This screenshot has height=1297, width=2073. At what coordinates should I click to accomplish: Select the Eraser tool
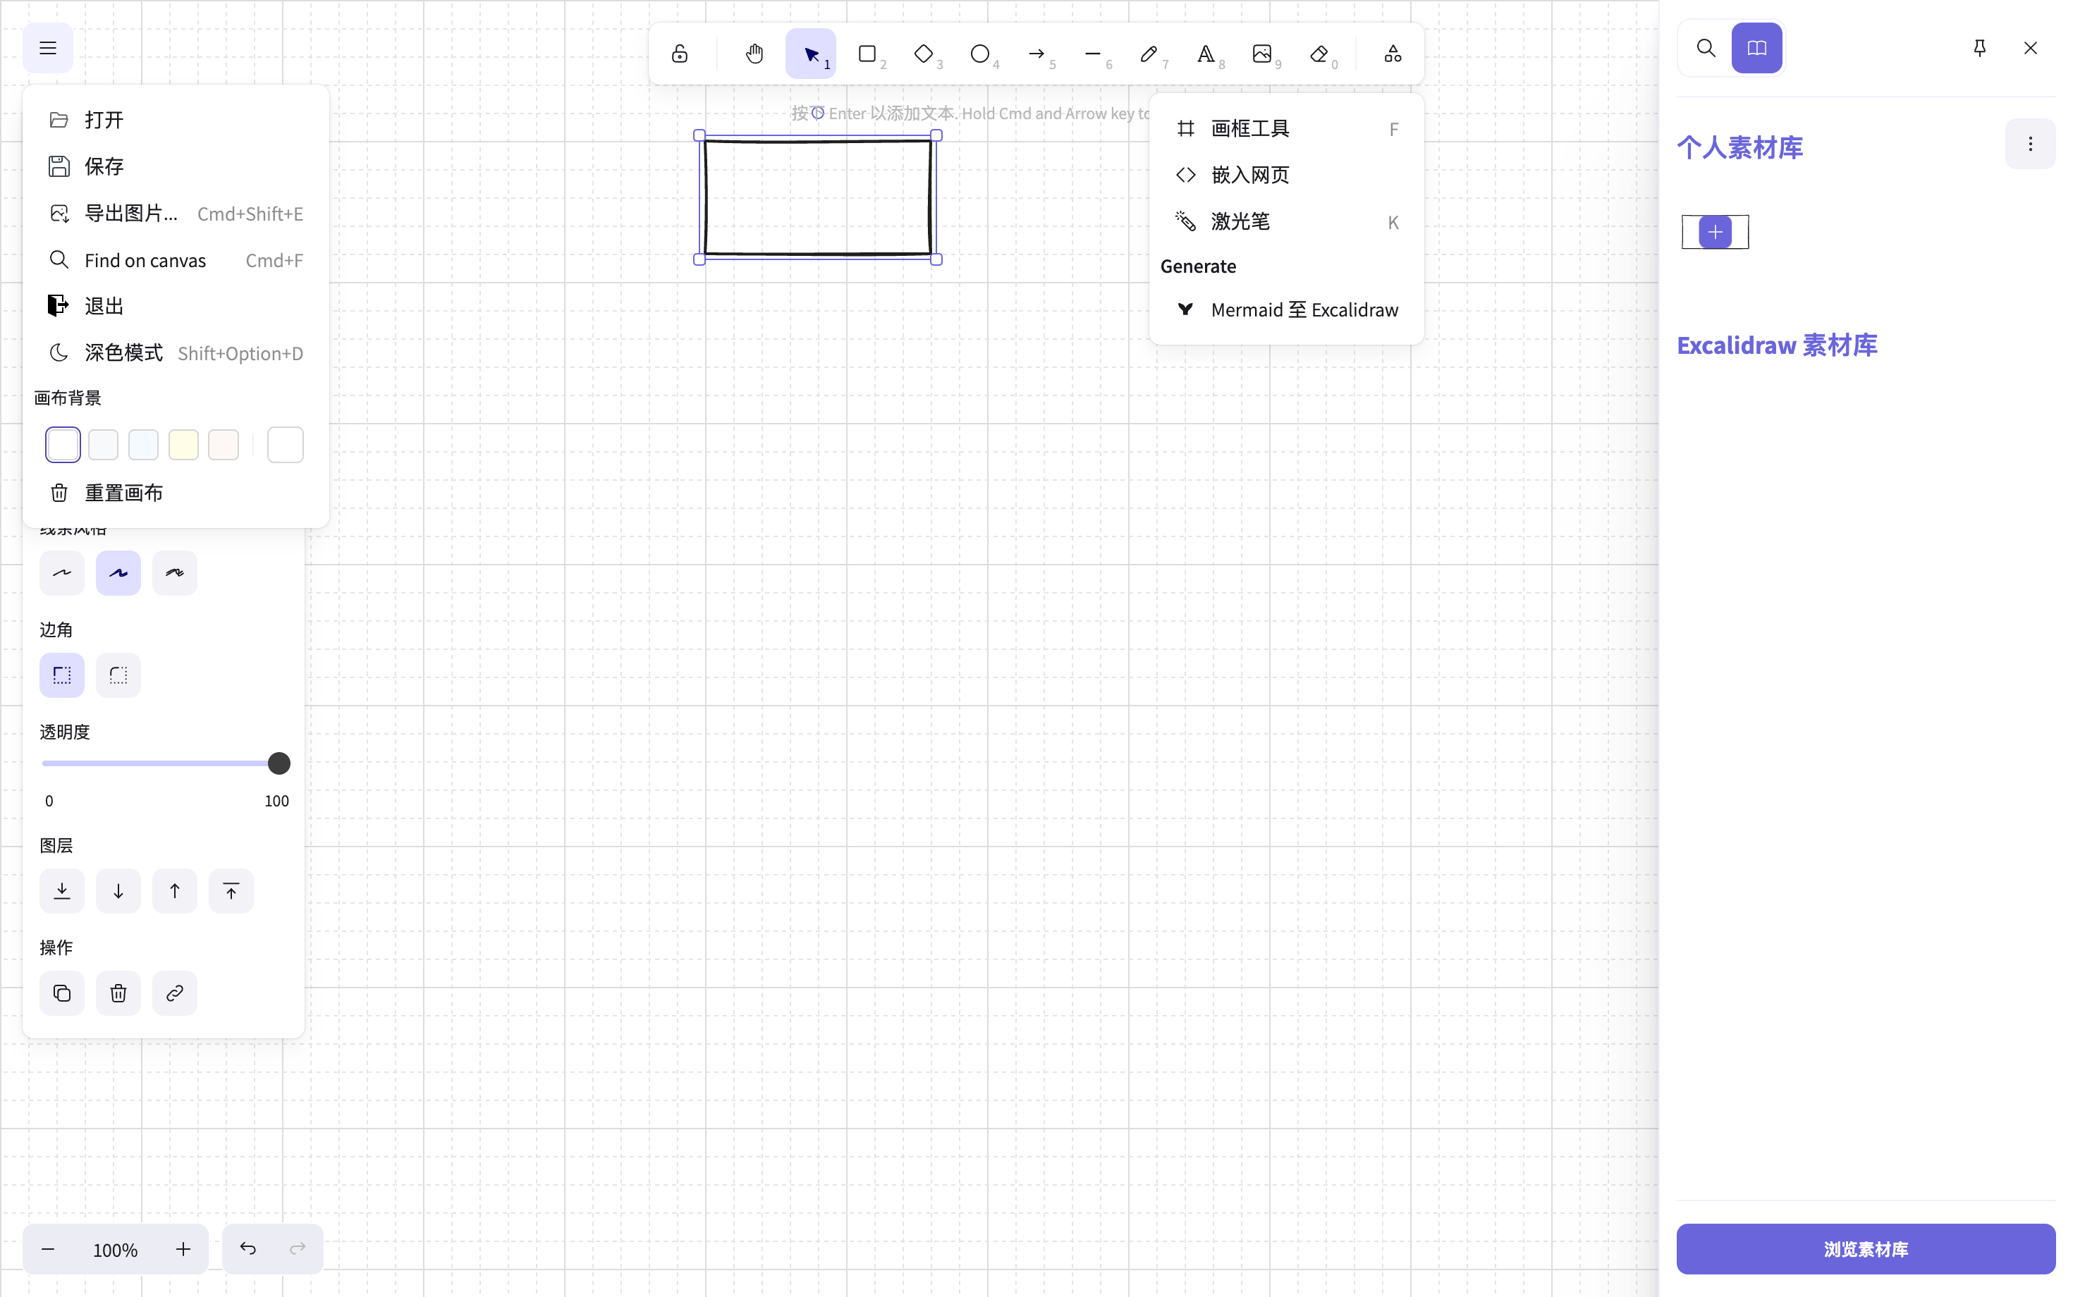point(1319,54)
